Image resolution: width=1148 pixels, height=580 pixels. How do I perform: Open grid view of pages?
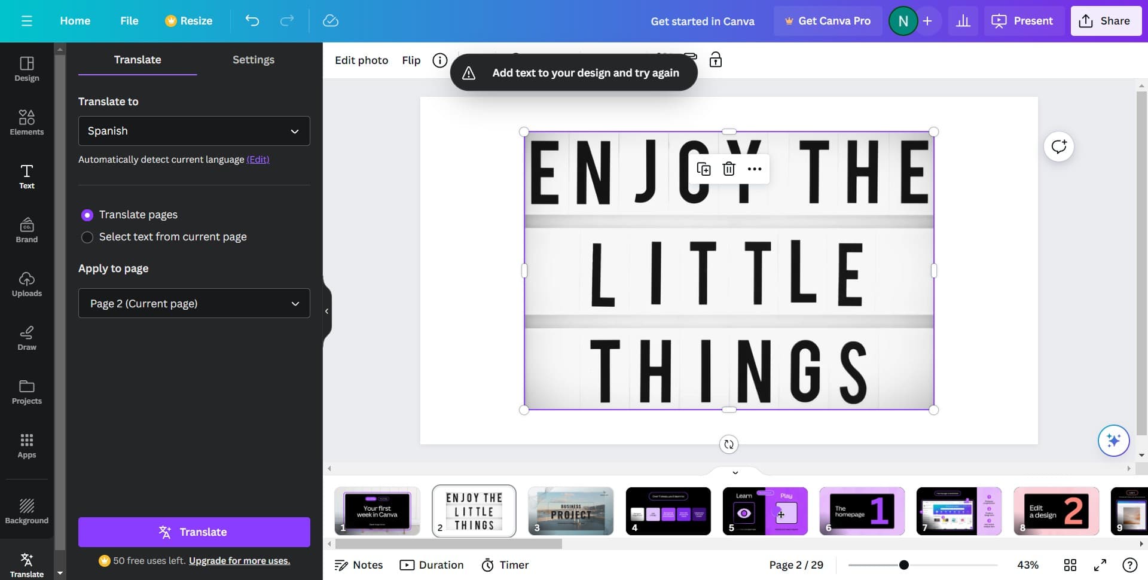click(1070, 565)
